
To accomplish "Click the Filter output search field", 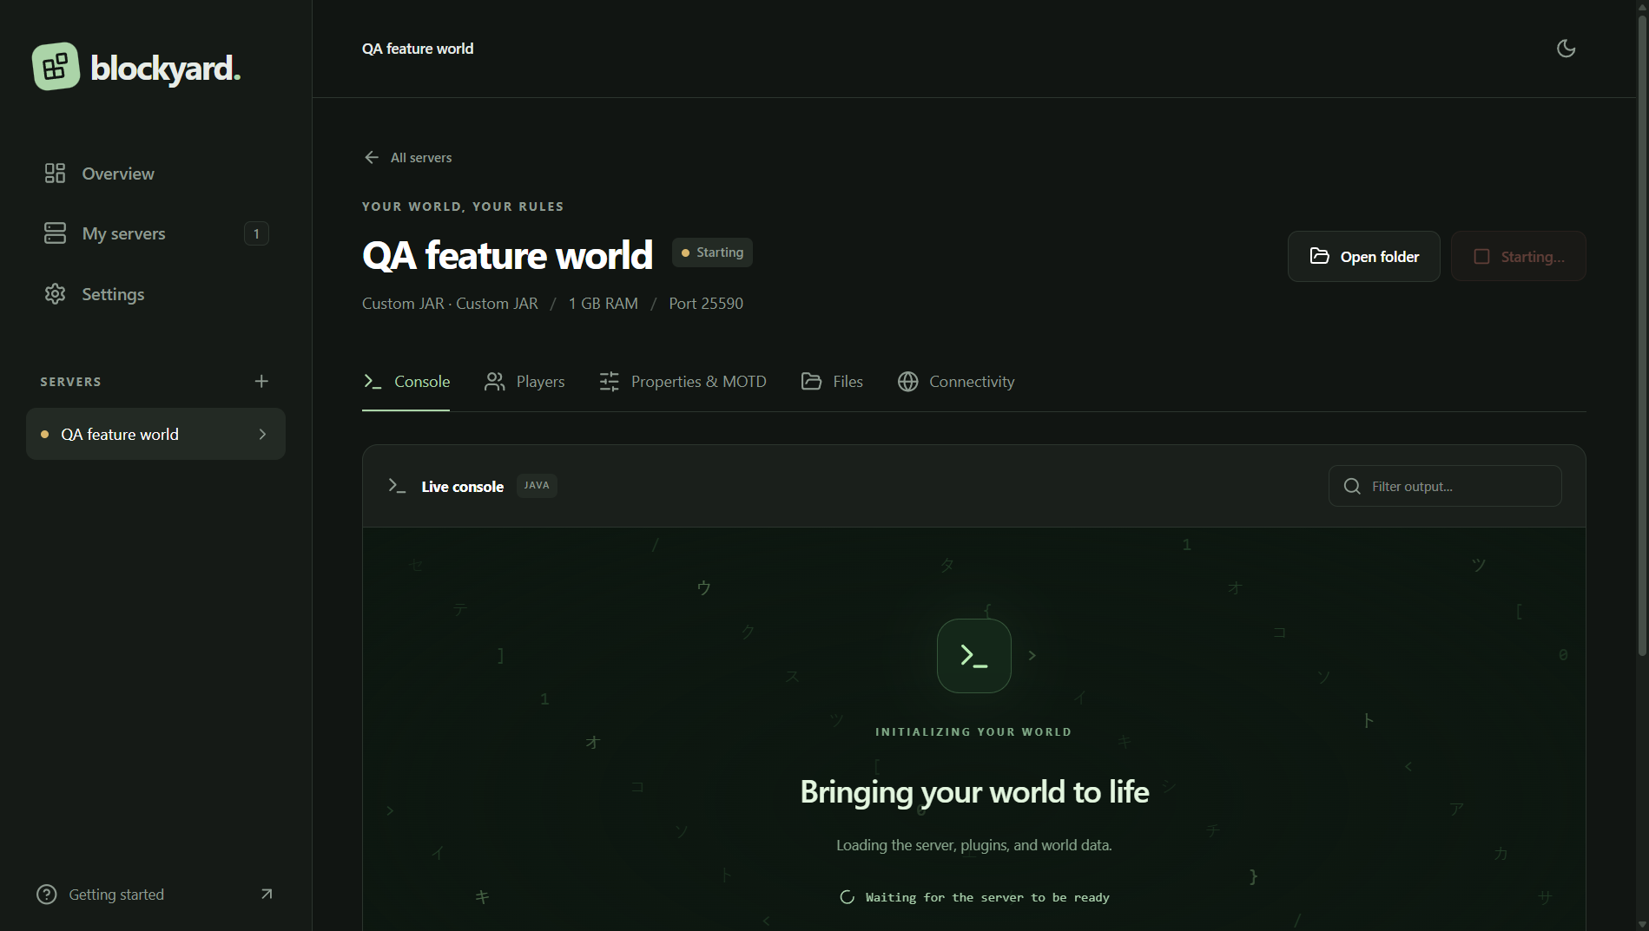I will [x=1445, y=486].
